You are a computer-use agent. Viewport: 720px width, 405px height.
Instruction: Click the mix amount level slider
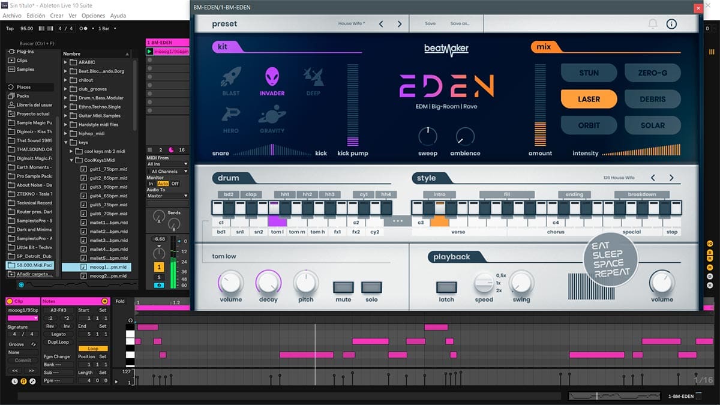pos(541,105)
